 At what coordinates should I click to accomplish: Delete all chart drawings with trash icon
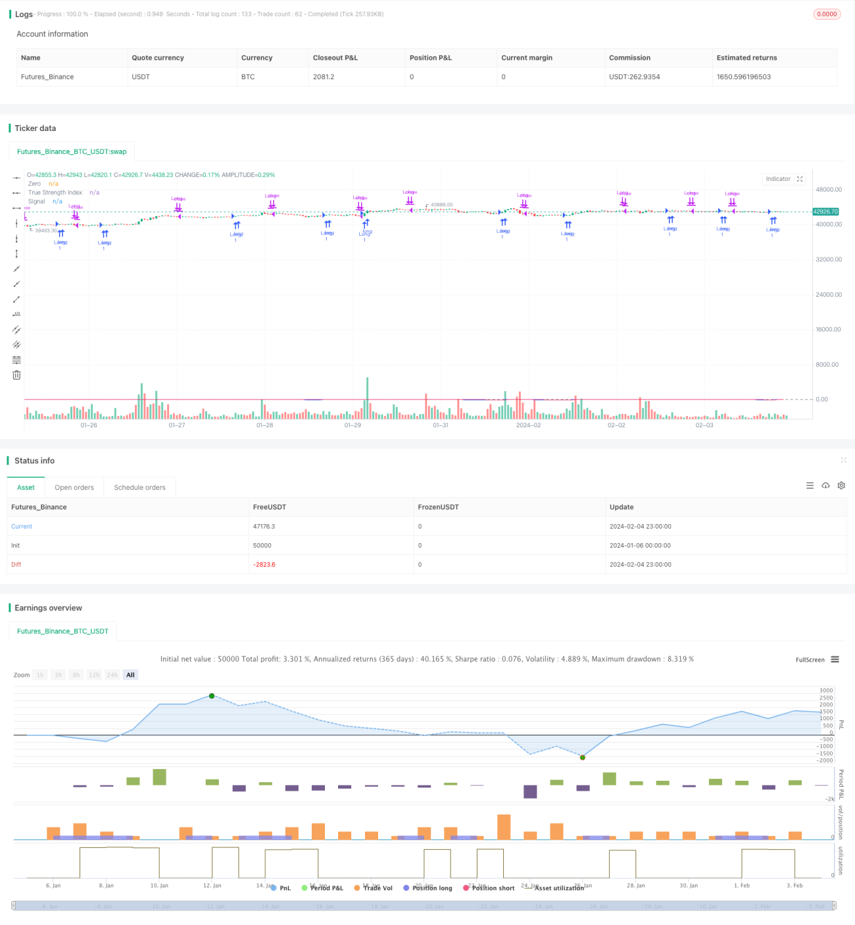point(16,375)
